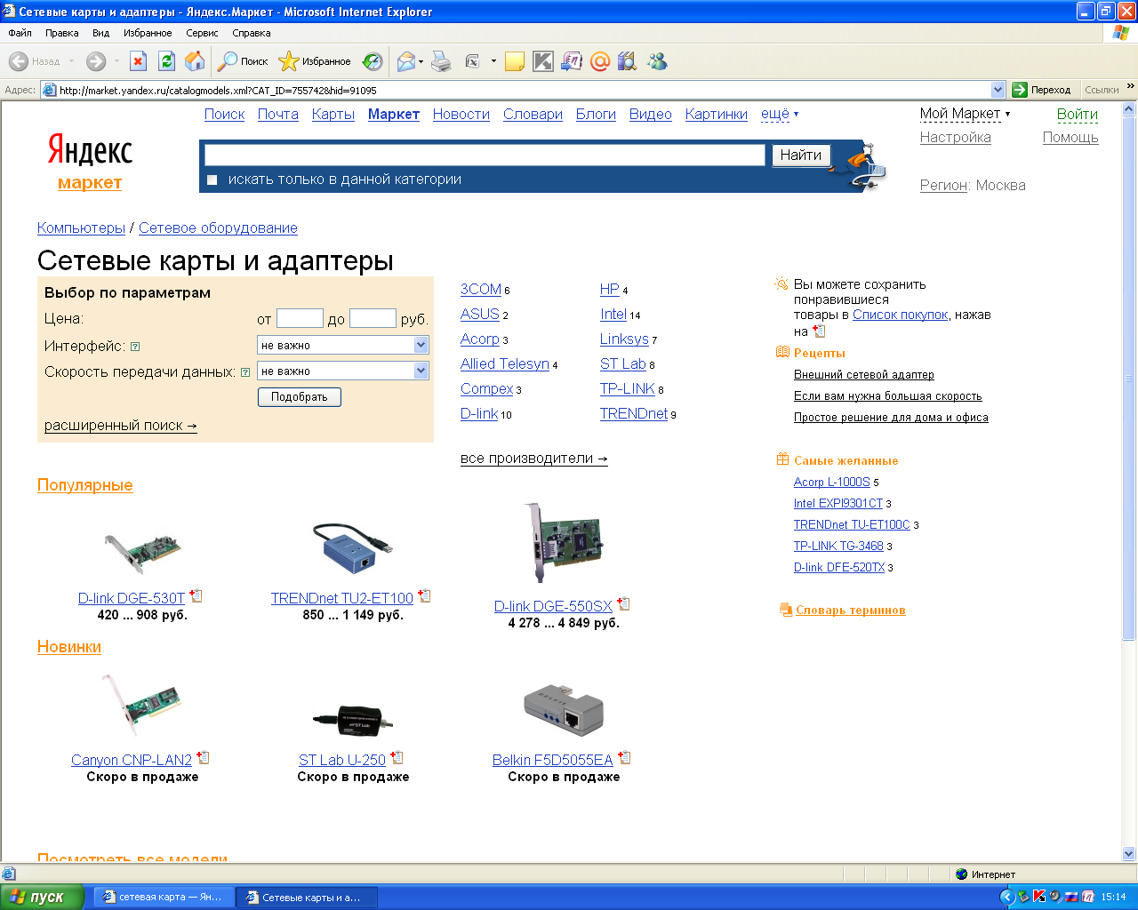Open the Поиск search pane

tap(244, 61)
